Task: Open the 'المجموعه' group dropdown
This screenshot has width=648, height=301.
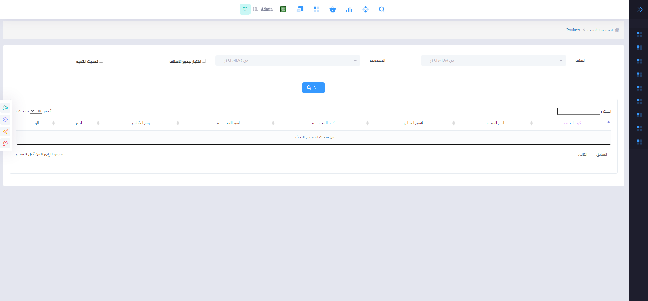Action: tap(288, 61)
